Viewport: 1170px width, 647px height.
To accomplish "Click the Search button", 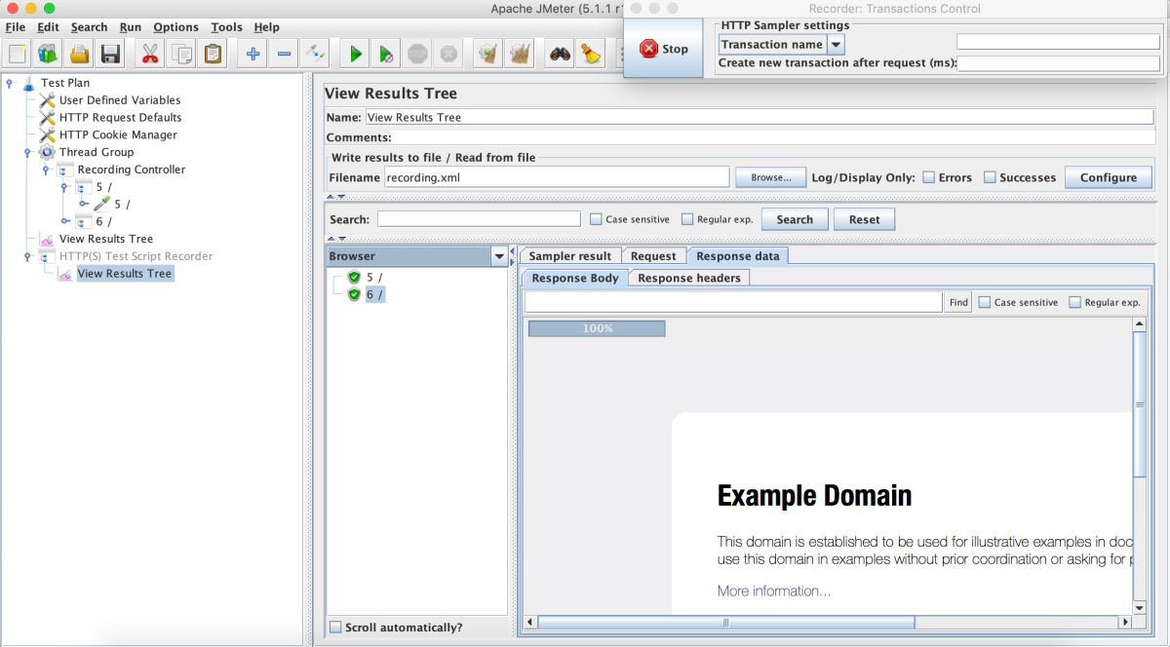I will [795, 219].
